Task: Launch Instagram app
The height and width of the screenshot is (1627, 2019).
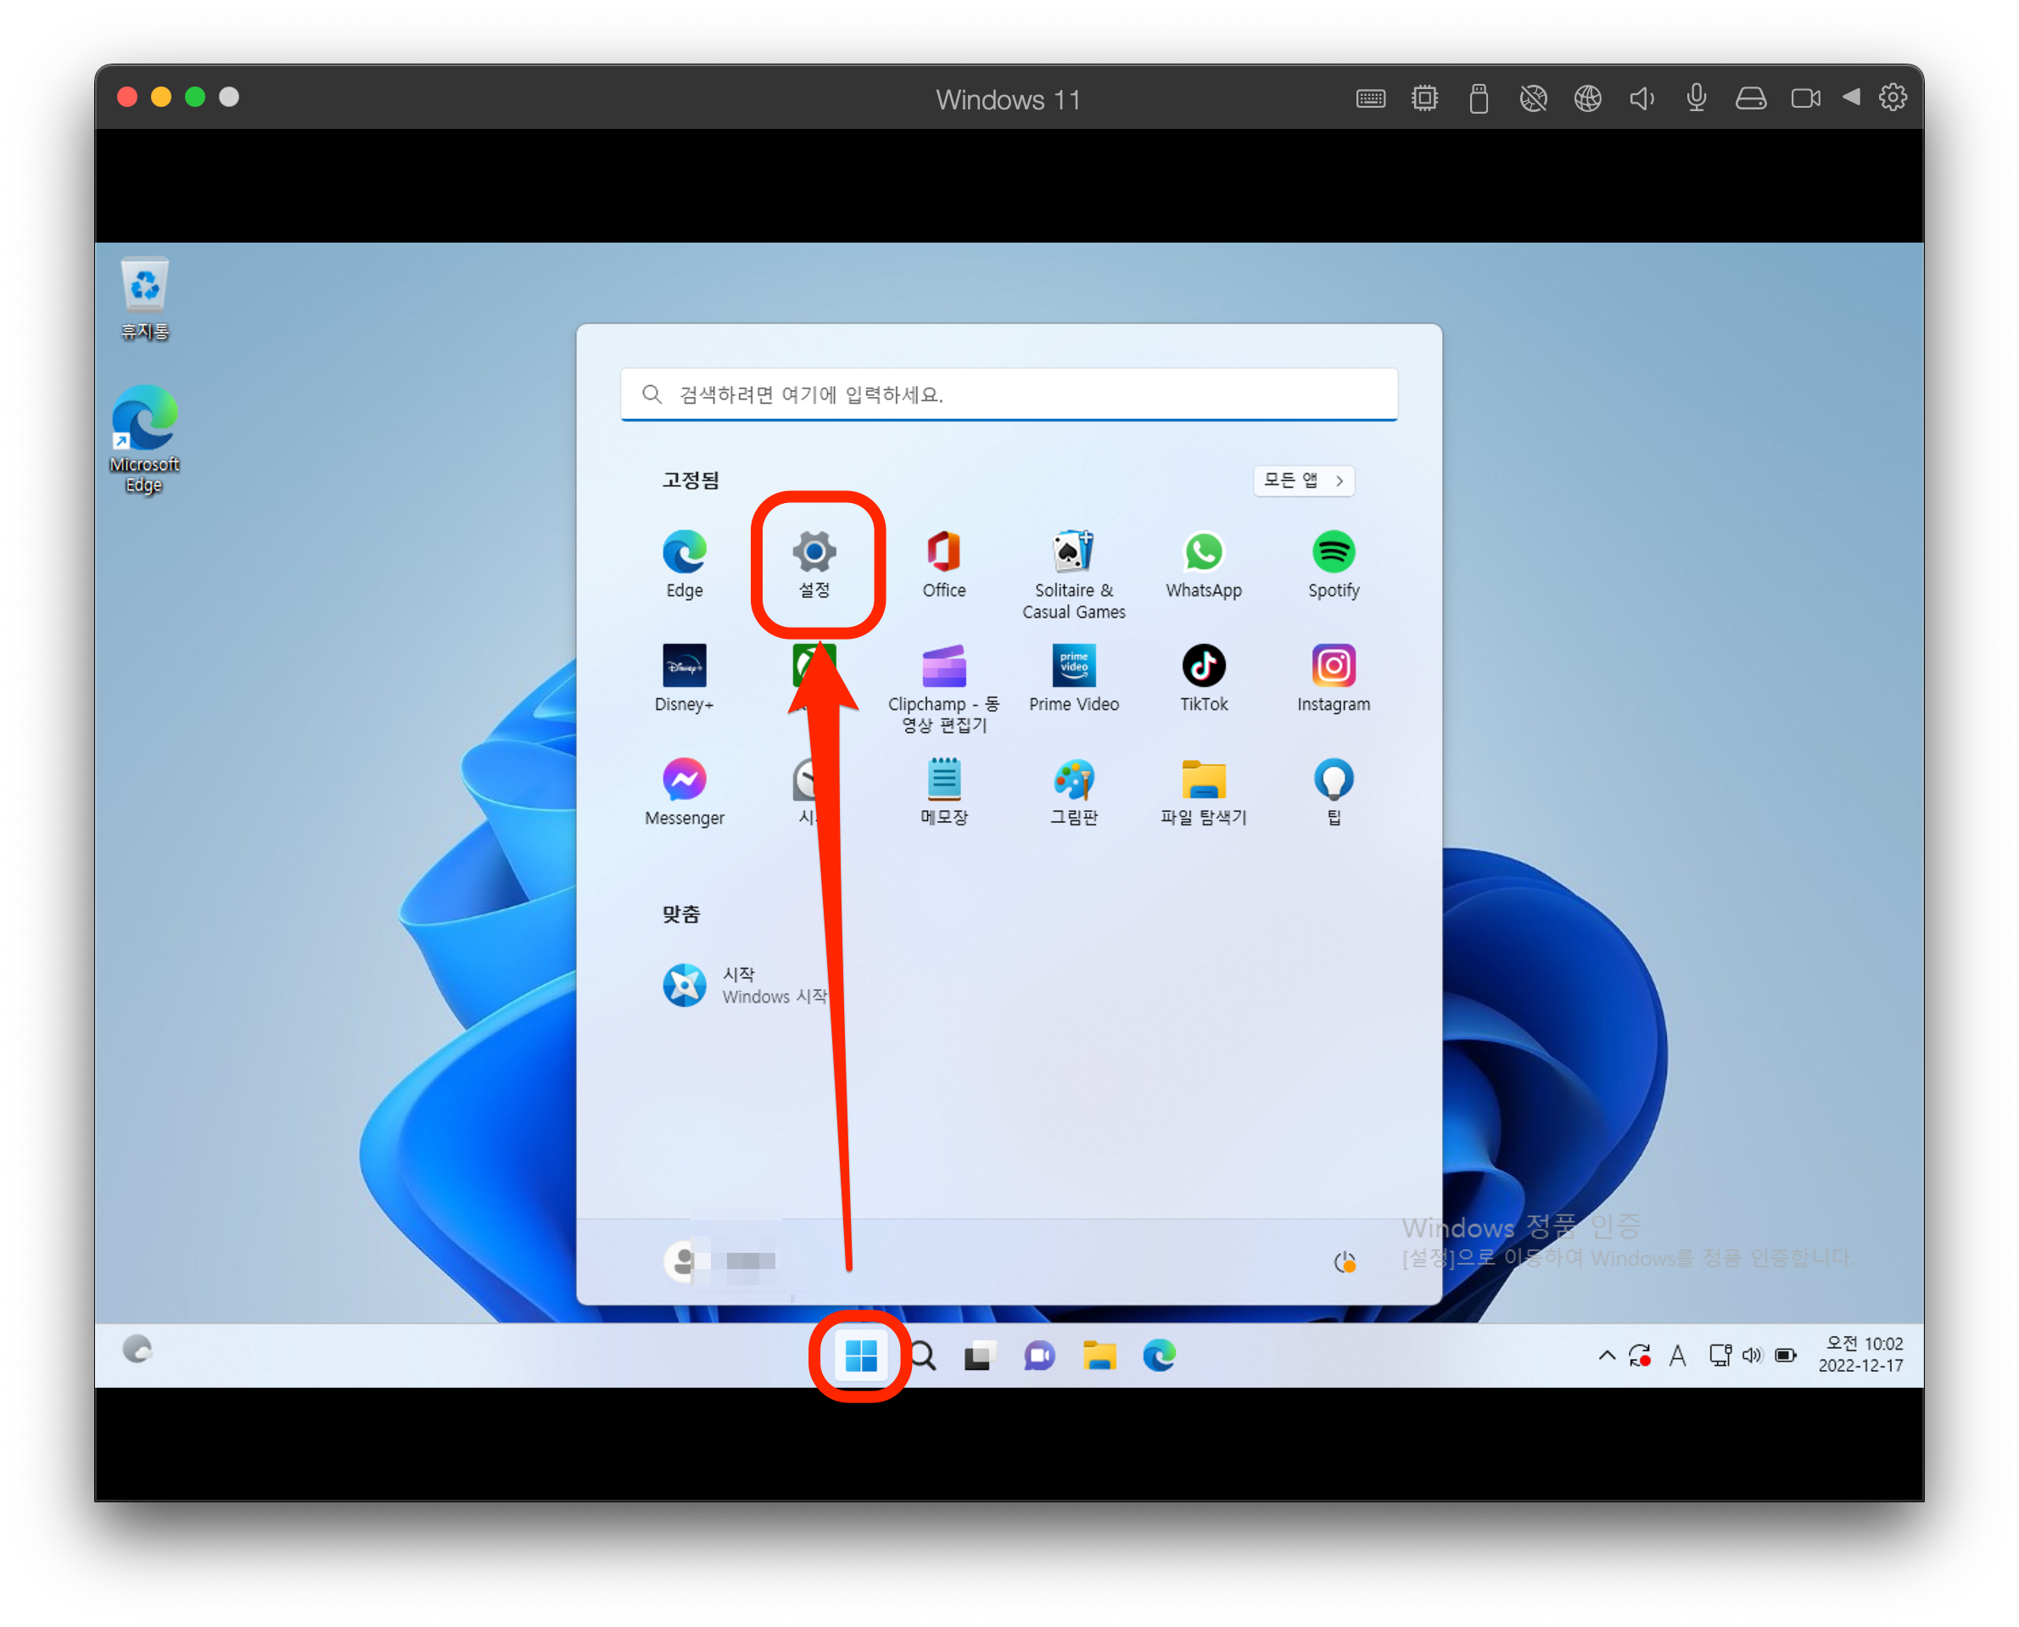Action: tap(1334, 678)
